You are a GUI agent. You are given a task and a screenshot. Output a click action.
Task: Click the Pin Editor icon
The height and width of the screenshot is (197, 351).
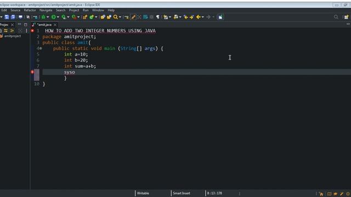tap(220, 17)
